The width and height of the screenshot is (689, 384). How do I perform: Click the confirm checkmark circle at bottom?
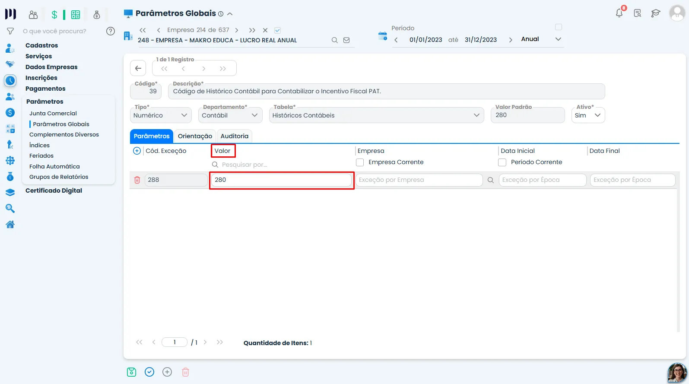(x=149, y=372)
